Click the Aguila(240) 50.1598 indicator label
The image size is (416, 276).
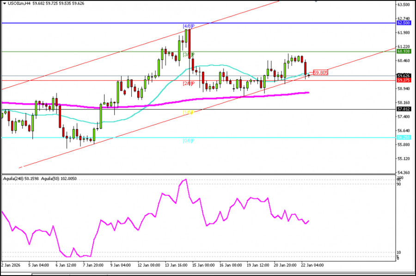tap(21, 179)
